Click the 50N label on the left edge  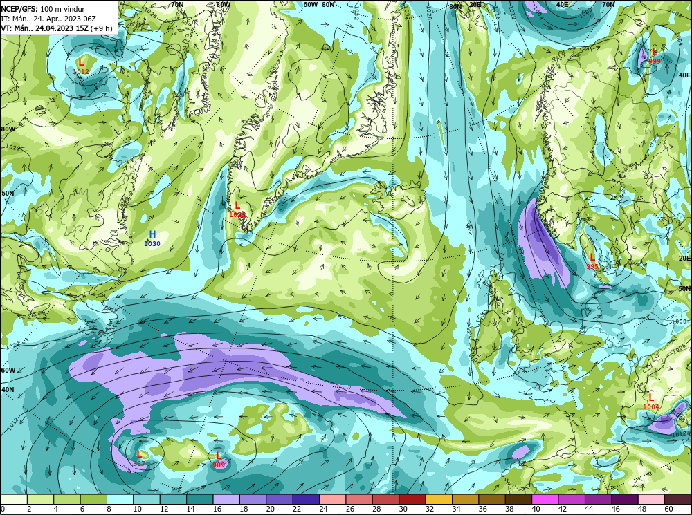8,193
